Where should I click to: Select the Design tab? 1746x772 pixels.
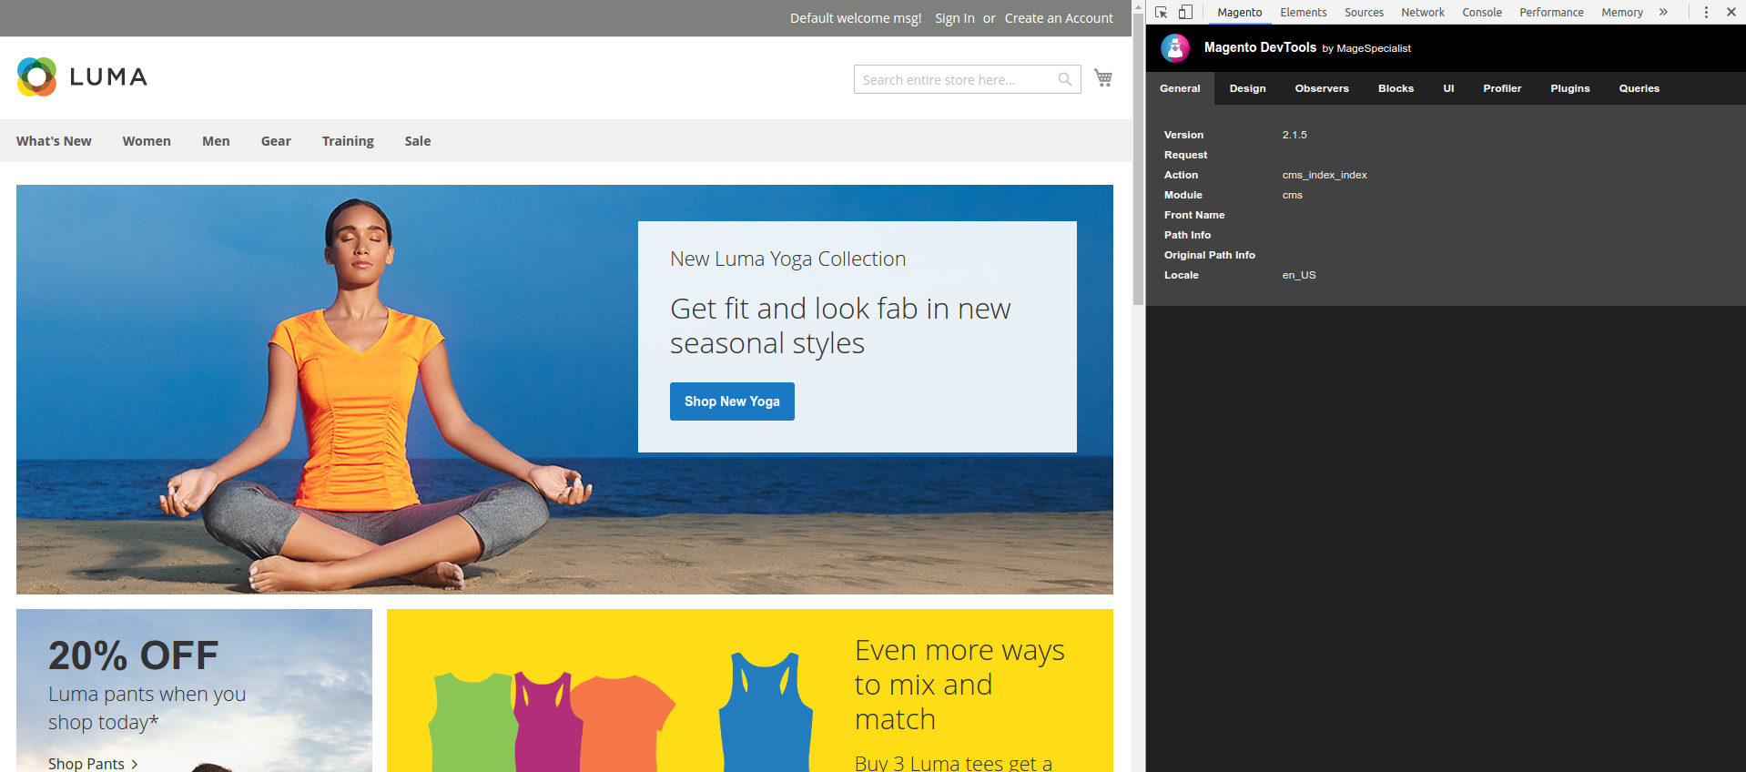pos(1247,88)
